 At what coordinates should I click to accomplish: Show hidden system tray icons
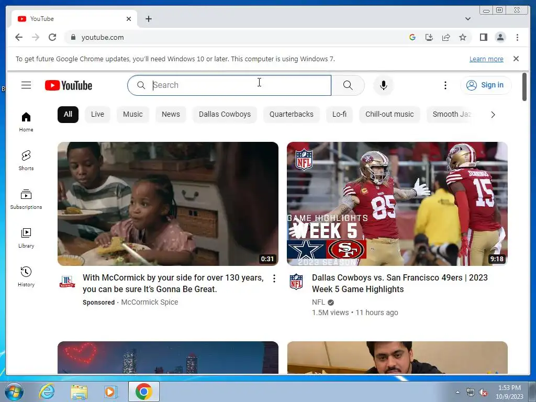pos(457,392)
